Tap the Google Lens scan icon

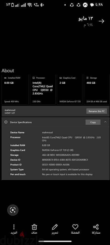13,210
